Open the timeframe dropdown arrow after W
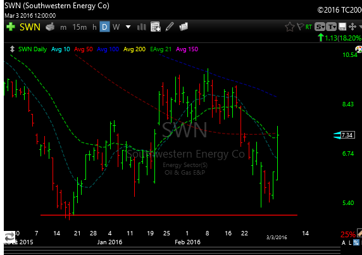Screen dimensions: 362x255 click(128, 27)
